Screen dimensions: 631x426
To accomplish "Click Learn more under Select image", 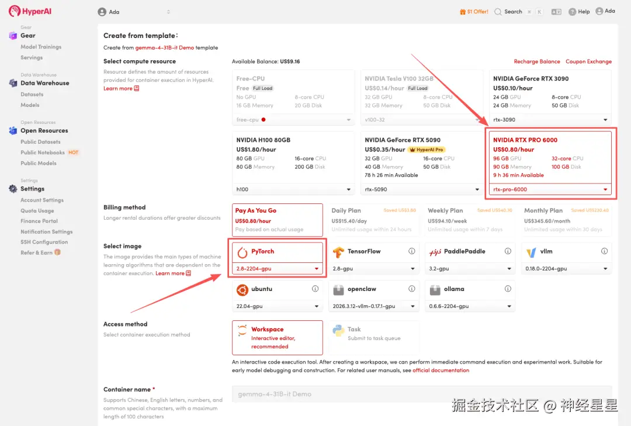I will (x=173, y=273).
